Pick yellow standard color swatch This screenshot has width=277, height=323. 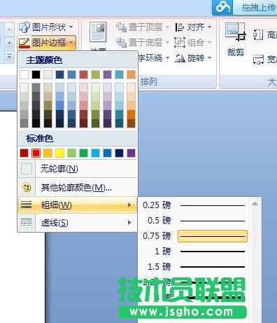pyautogui.click(x=59, y=153)
